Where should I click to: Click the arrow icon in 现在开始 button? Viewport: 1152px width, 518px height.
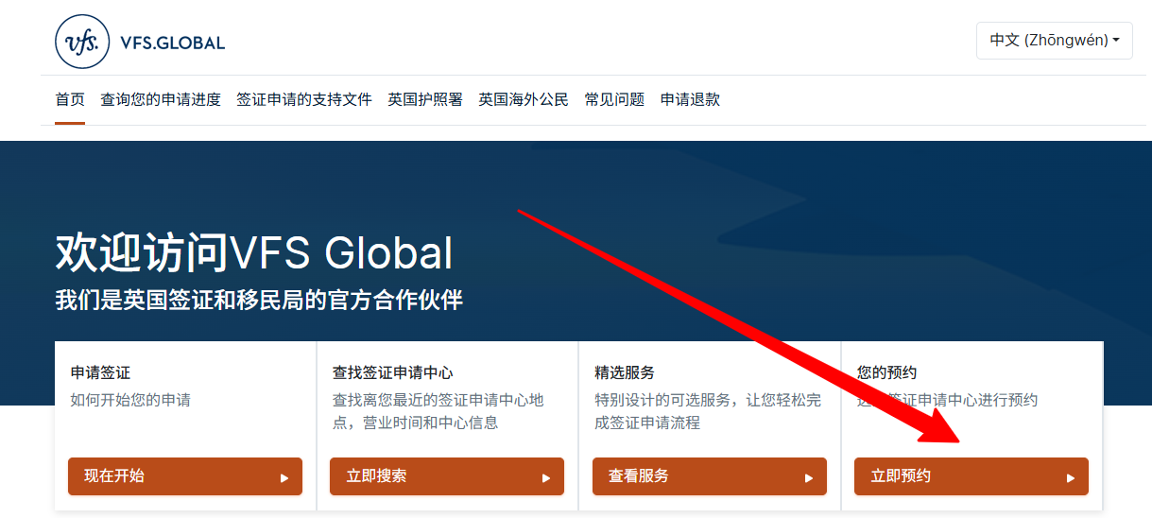click(284, 477)
